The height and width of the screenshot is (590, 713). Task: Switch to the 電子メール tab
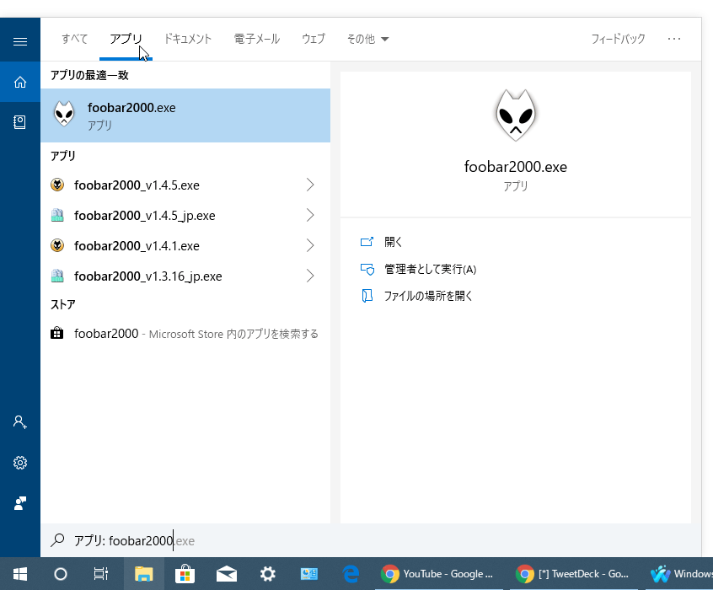click(257, 39)
